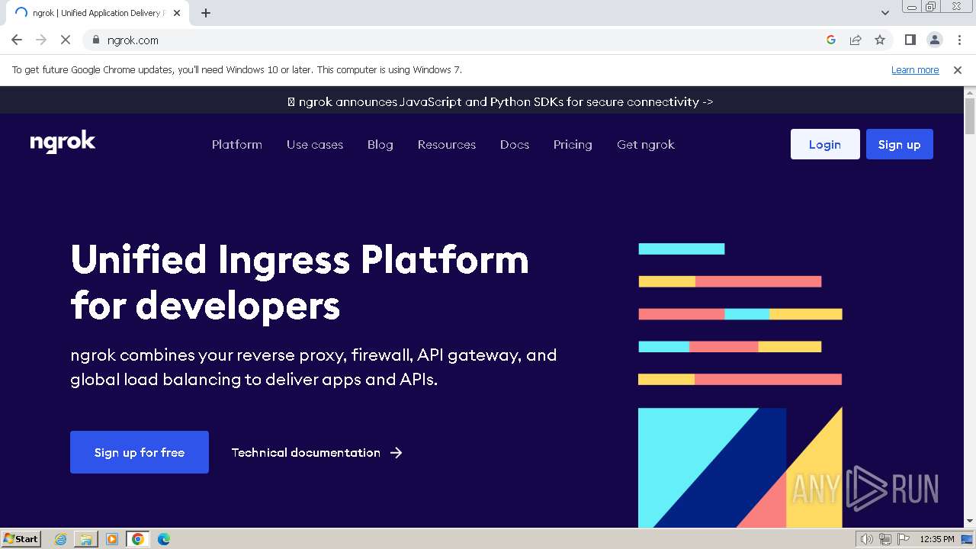The width and height of the screenshot is (976, 549).
Task: Open the Learn more link
Action: pos(915,69)
